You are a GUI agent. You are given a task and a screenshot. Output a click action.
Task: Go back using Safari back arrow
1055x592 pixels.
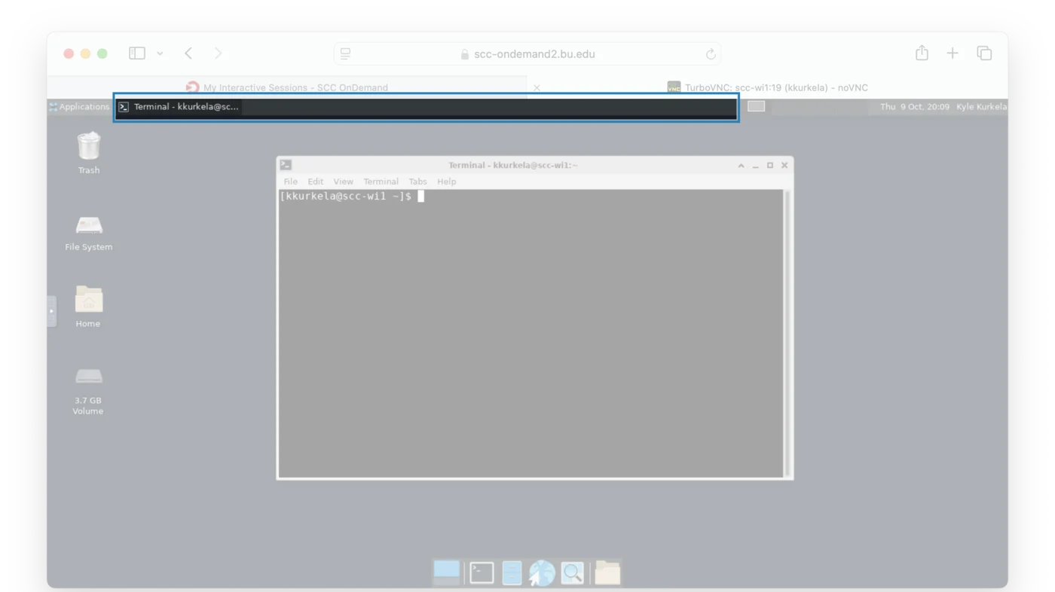click(x=188, y=53)
